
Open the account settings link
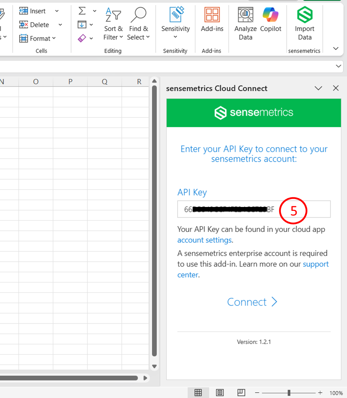pos(205,240)
